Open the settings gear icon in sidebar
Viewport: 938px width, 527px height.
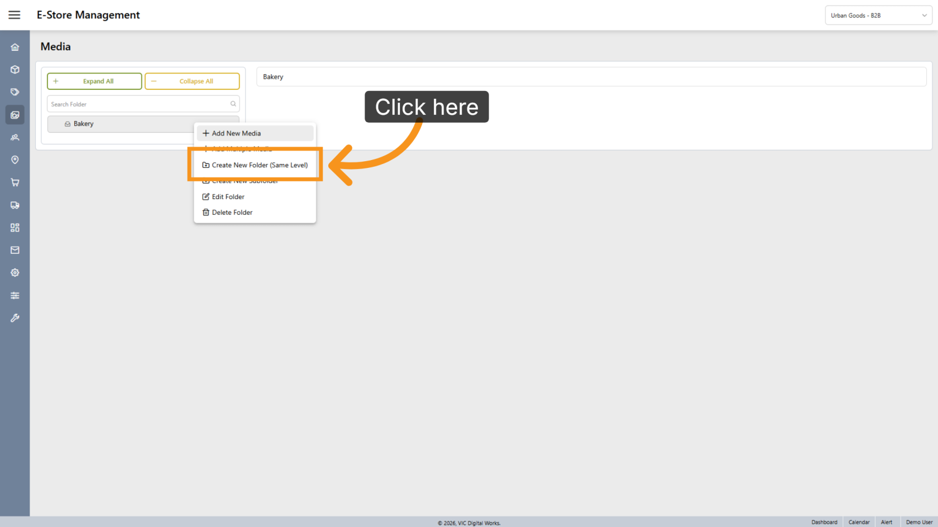click(15, 273)
